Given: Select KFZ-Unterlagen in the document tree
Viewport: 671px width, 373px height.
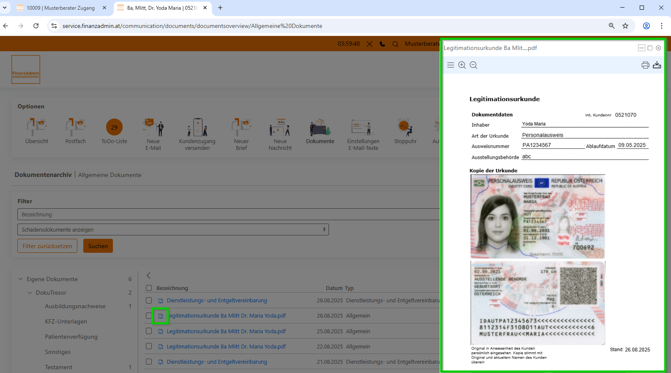Looking at the screenshot, I should (x=66, y=321).
